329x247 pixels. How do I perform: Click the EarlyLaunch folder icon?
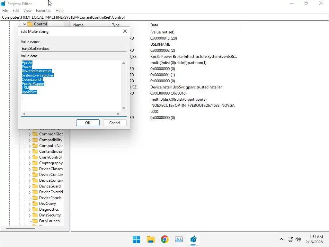(35, 221)
